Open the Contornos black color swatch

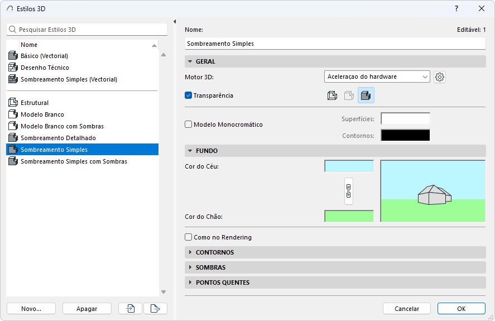(405, 135)
